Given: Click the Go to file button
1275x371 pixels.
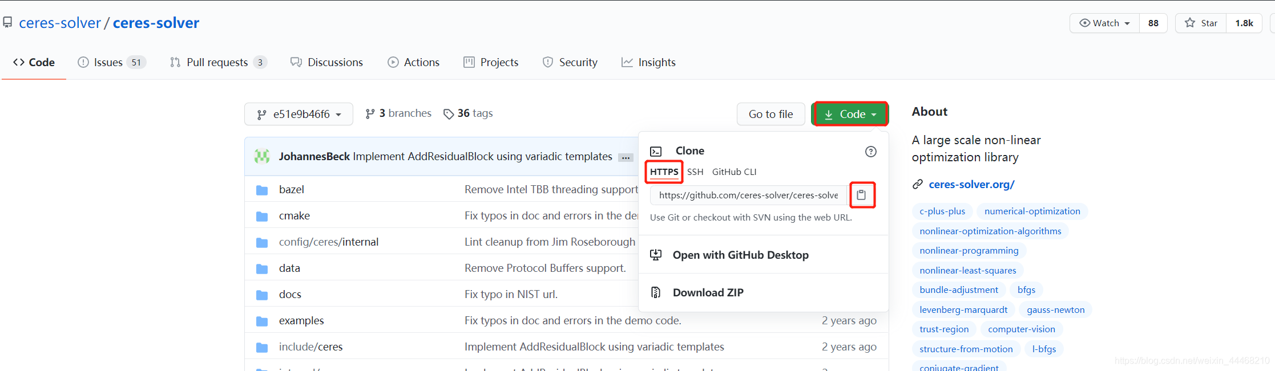Looking at the screenshot, I should [x=770, y=114].
